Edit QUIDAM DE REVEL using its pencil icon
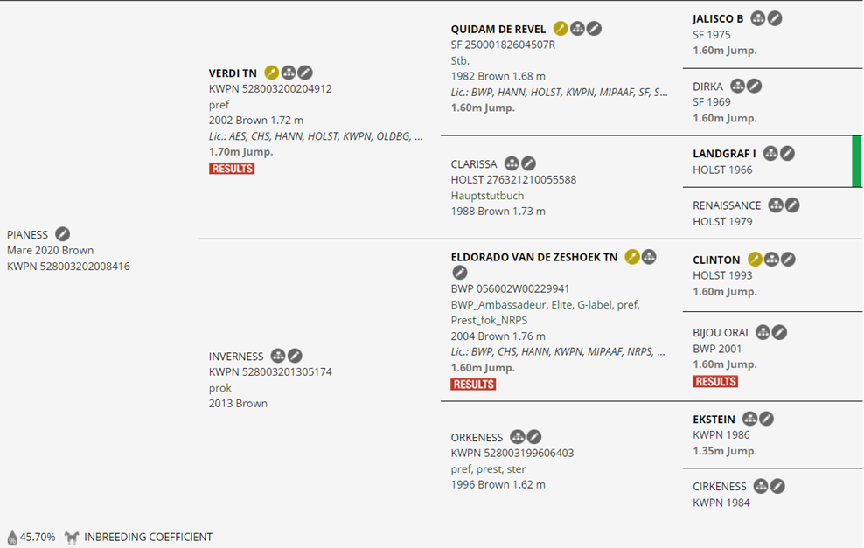 tap(594, 29)
